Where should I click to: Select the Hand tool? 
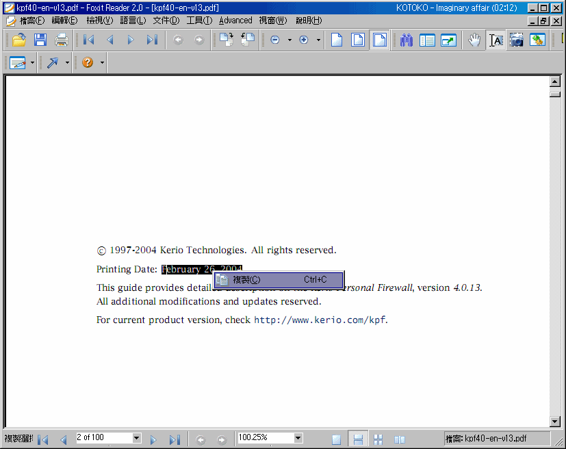[x=474, y=40]
